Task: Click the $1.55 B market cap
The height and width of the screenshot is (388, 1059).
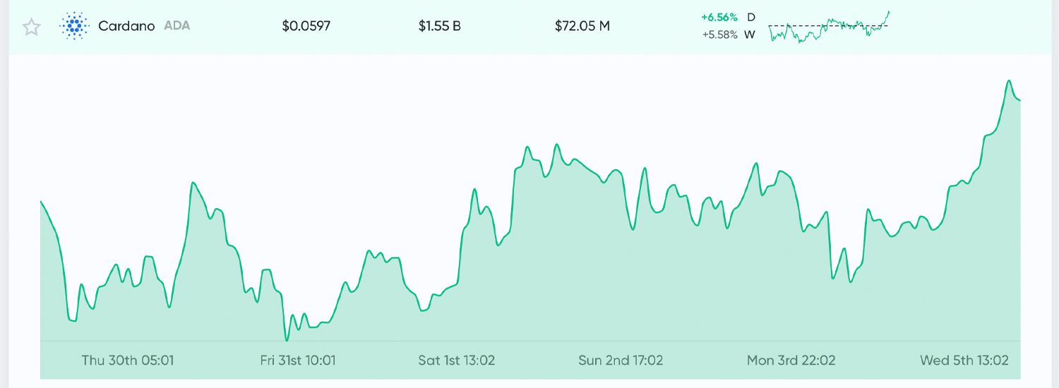Action: click(440, 27)
